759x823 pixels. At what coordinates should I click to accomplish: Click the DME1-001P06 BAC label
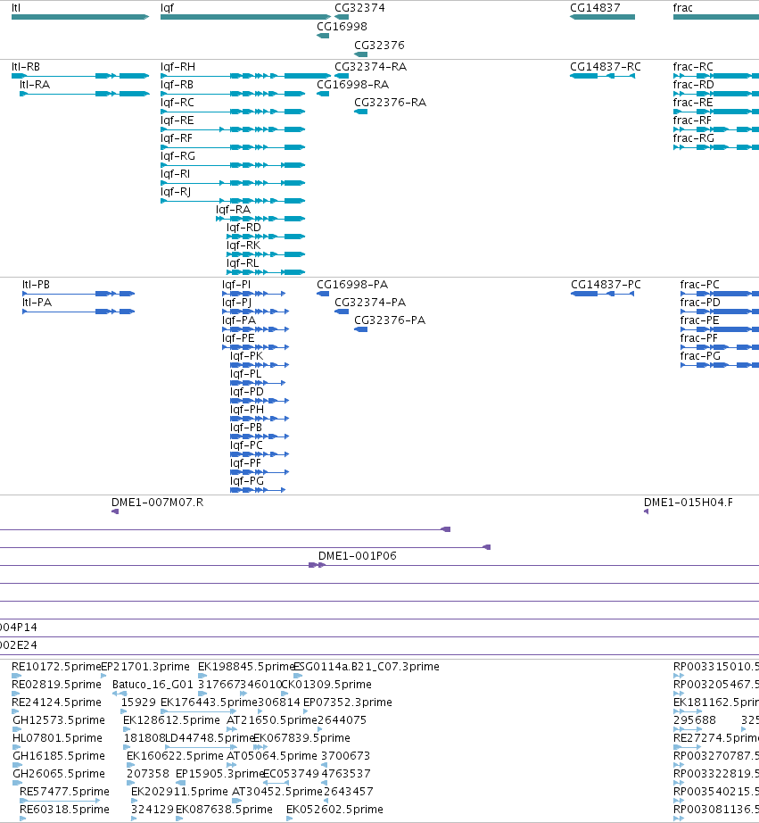[358, 556]
